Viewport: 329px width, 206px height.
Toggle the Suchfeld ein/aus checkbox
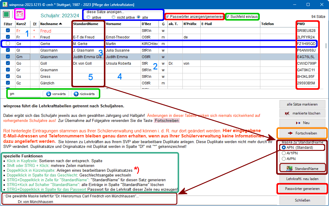tap(228, 17)
